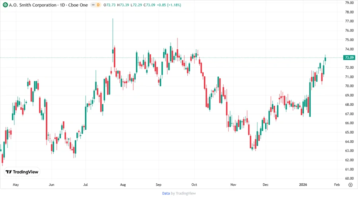Viewport: 358px width, 198px height.
Task: Open the 'by TradingView' attribution link
Action: [x=183, y=193]
